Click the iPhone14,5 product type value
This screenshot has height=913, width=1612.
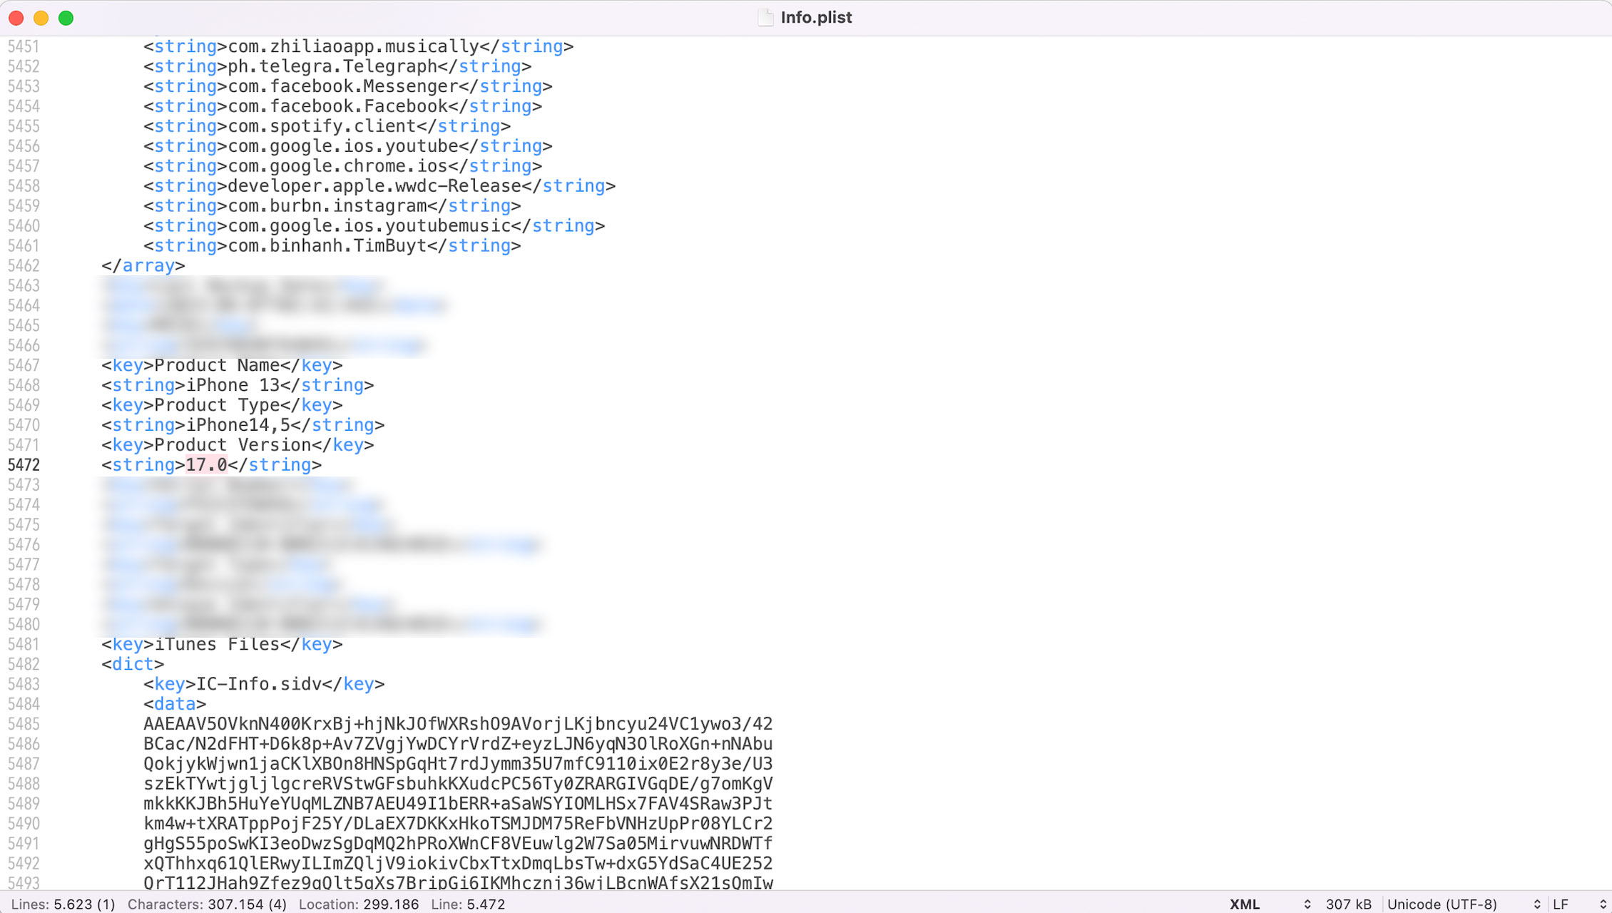238,425
